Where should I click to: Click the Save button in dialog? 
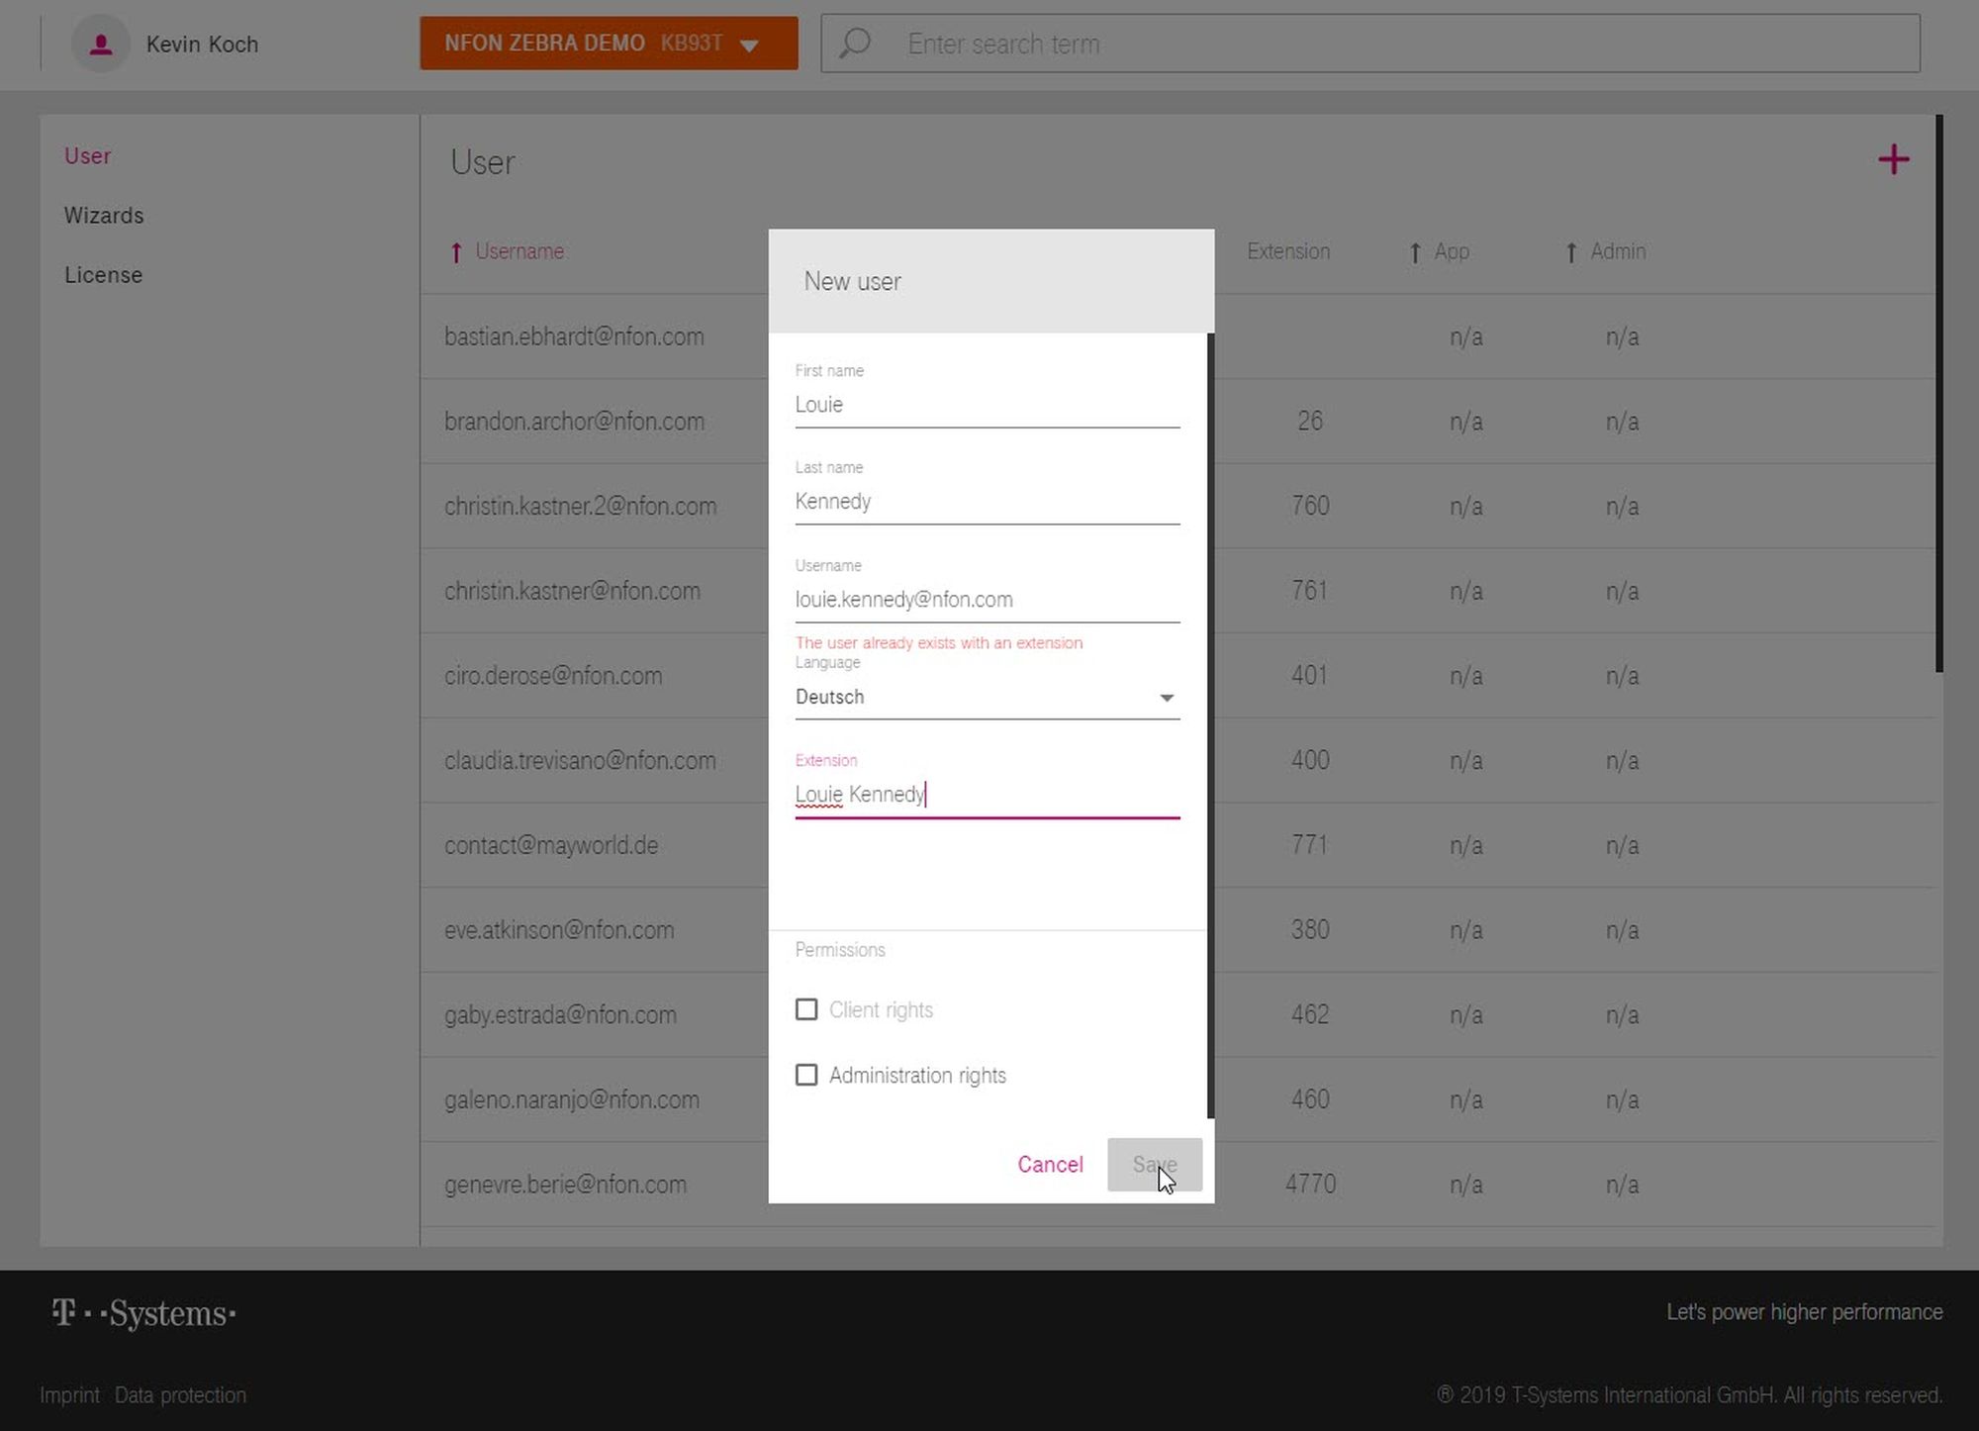tap(1154, 1165)
